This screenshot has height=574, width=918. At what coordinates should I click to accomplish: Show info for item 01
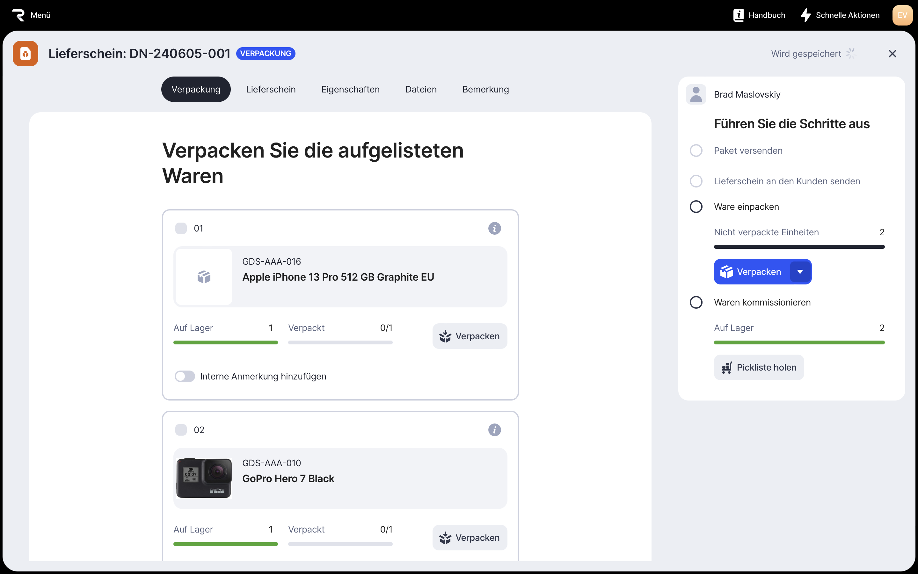(494, 228)
